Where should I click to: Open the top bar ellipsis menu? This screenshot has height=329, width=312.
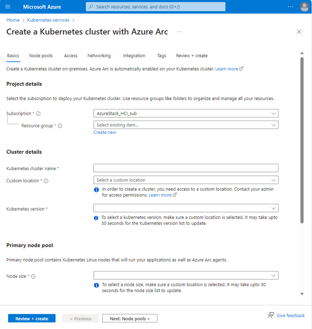290,7
